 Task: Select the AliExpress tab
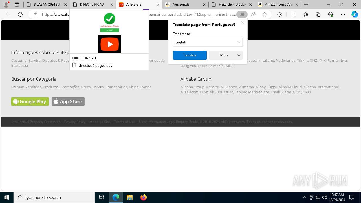click(139, 5)
